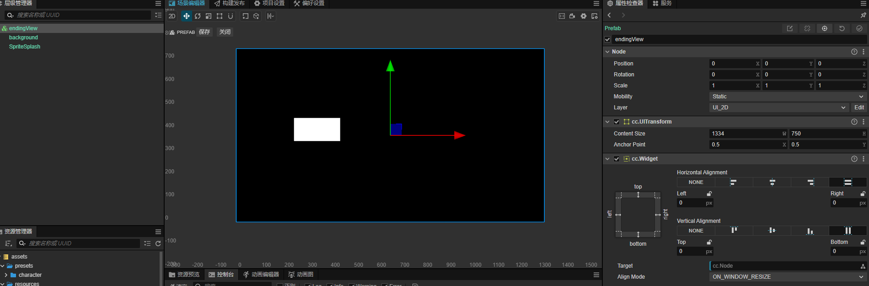Screen dimensions: 869x286
Task: Open the hierarchy panel hamburger menu
Action: point(158,4)
